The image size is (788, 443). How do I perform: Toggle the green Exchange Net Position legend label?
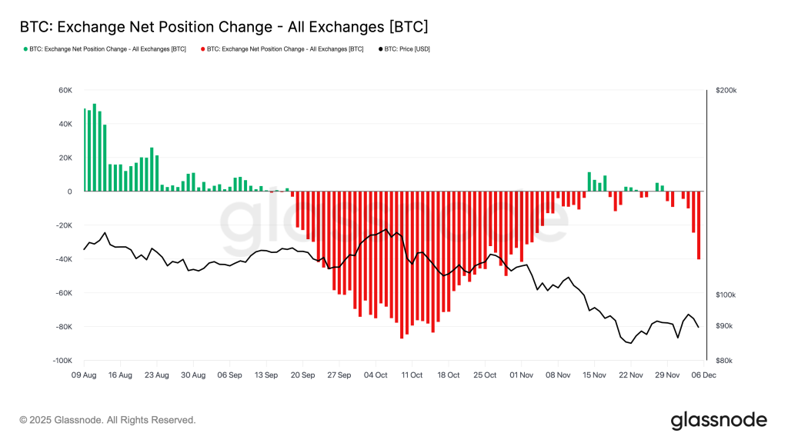108,48
